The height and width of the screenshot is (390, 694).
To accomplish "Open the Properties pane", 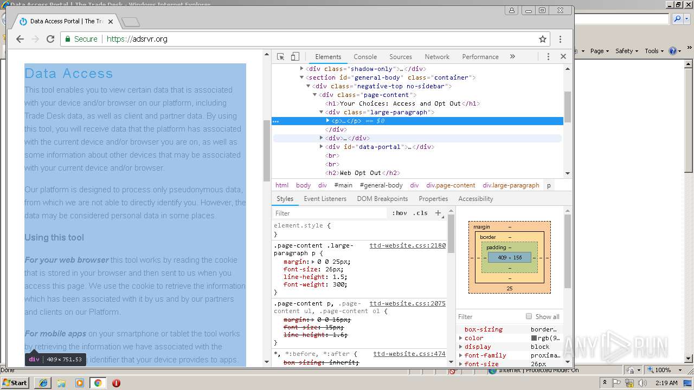I will point(433,199).
